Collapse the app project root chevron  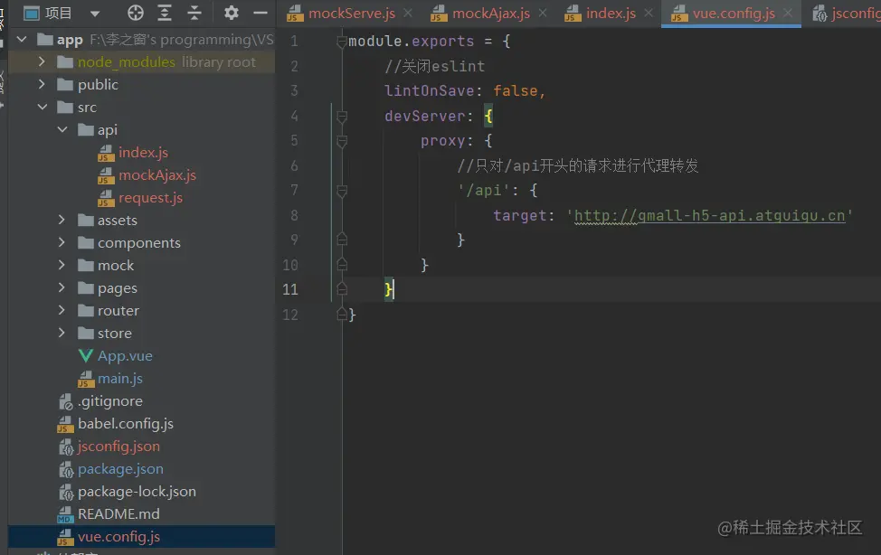pos(22,40)
